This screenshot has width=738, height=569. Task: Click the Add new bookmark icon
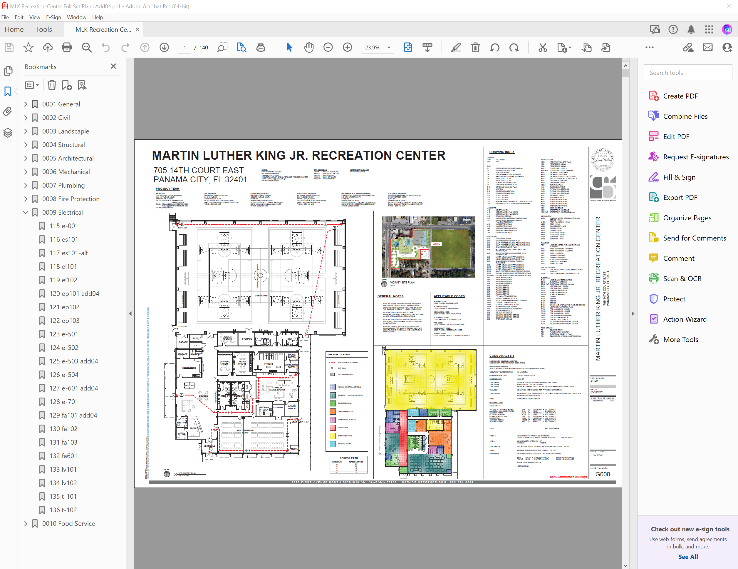[x=67, y=85]
